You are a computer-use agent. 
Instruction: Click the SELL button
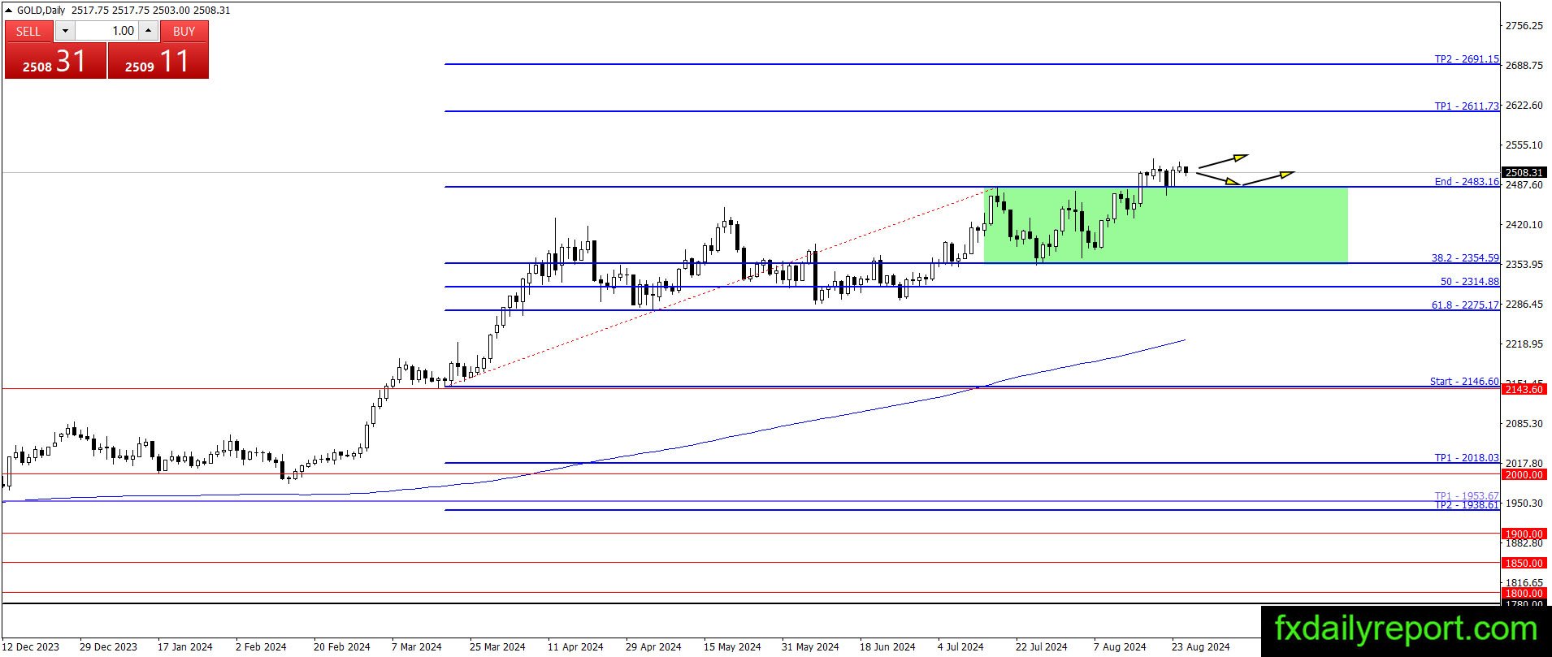tap(28, 31)
